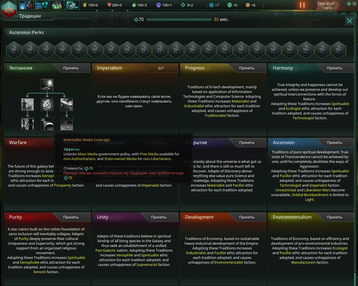This screenshot has height=286, width=358.
Task: Select the two figures holding hands tradition
Action: pyautogui.click(x=27, y=124)
